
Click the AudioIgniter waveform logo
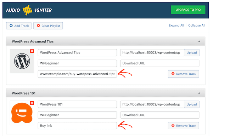(28, 10)
